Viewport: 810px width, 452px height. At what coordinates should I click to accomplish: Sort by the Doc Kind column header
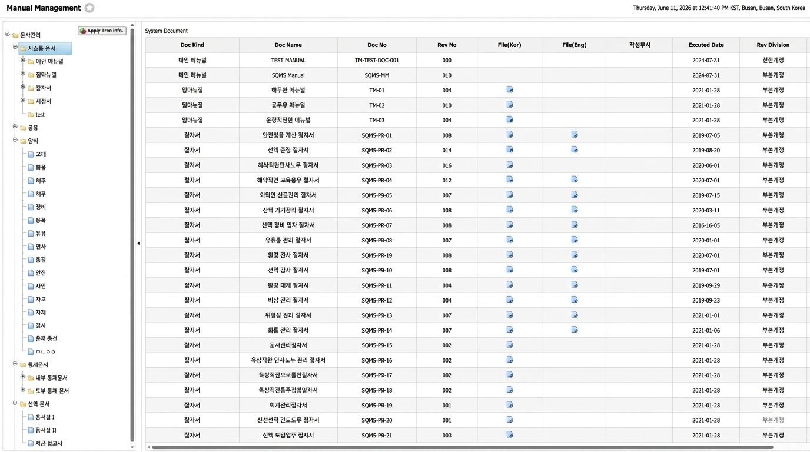(192, 45)
